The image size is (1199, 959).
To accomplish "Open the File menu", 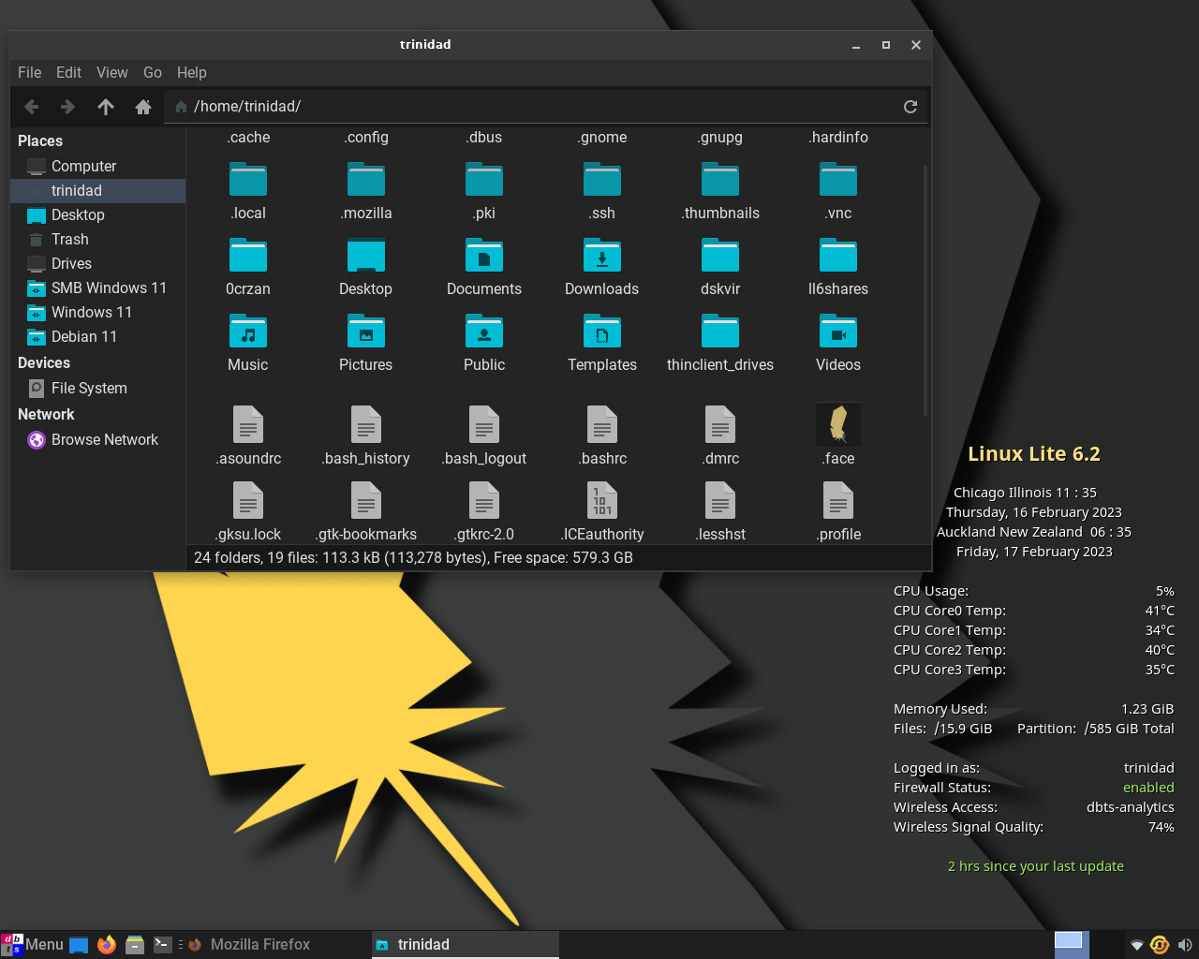I will (30, 72).
